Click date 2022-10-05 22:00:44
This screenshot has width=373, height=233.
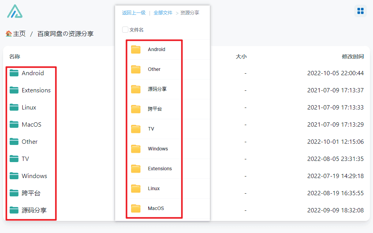336,73
